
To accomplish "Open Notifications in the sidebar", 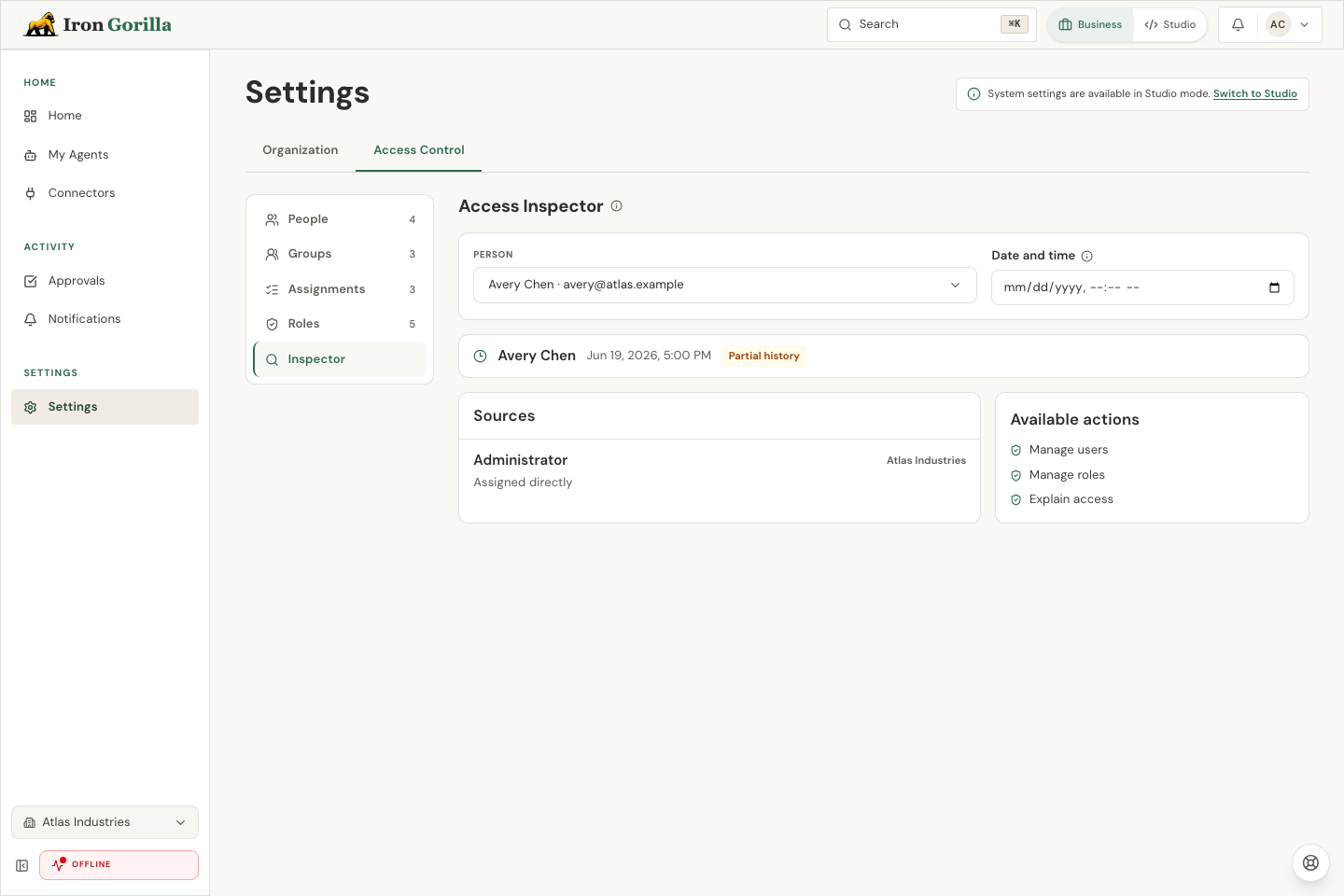I will 105,319.
